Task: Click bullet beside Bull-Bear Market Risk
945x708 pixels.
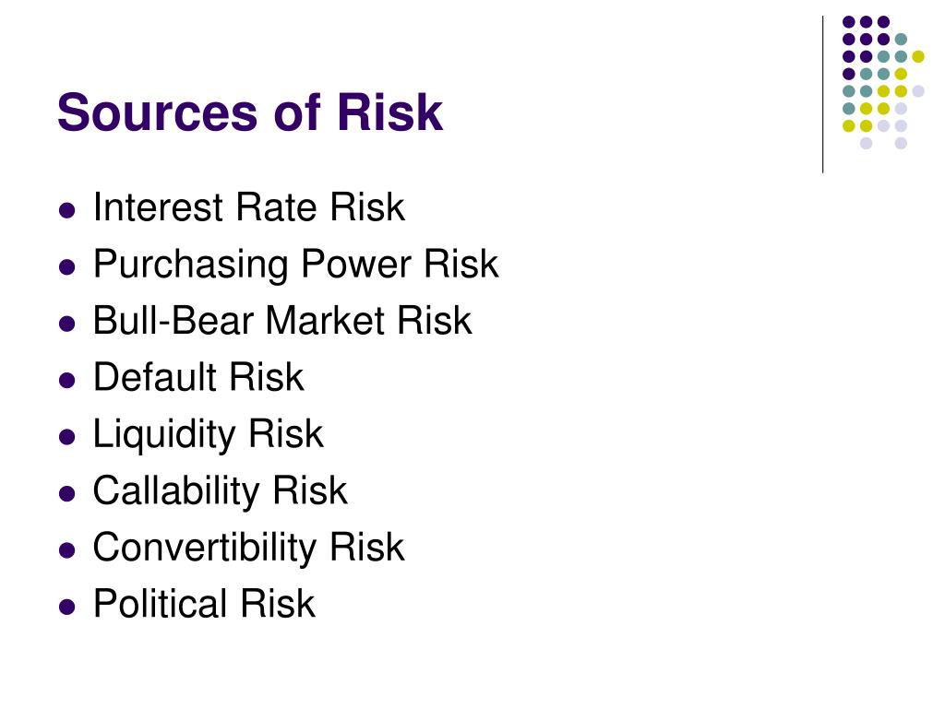Action: point(66,324)
